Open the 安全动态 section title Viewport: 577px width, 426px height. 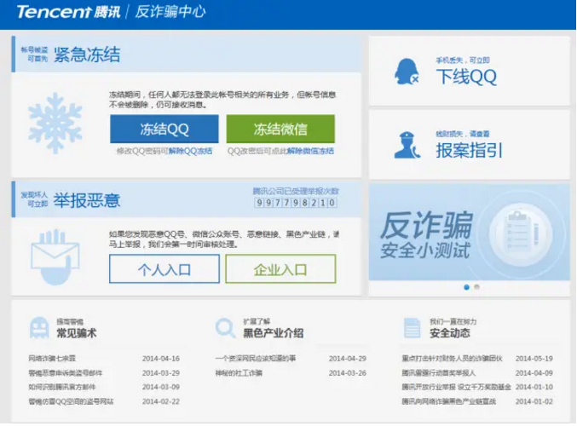click(450, 333)
